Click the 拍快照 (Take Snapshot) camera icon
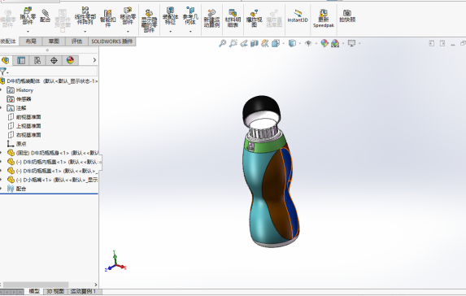The image size is (466, 296). pos(347,15)
